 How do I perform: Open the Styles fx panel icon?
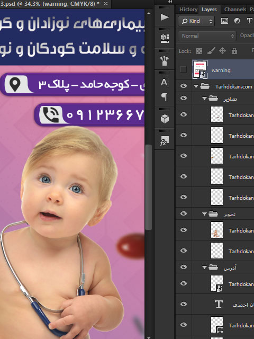point(165,141)
